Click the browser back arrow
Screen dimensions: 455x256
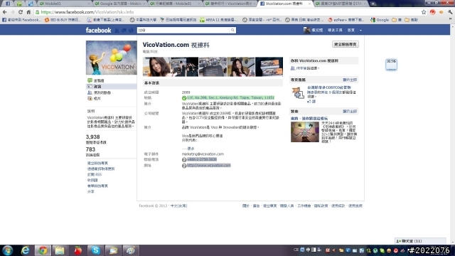tap(5, 12)
